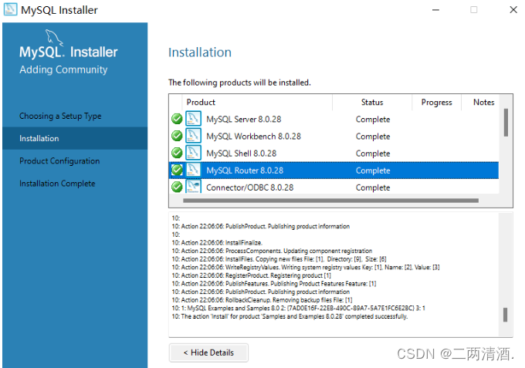Click the product list horizontal scrollbar
Viewport: 525px width, 368px height.
(x=330, y=201)
